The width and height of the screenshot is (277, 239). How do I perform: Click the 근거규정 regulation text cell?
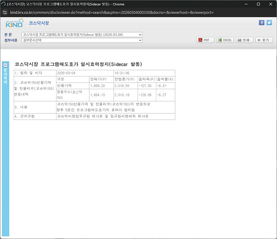[103, 116]
